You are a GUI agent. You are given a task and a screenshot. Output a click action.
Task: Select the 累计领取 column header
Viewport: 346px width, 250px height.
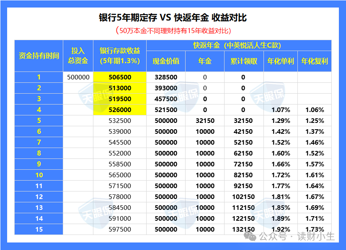243,61
